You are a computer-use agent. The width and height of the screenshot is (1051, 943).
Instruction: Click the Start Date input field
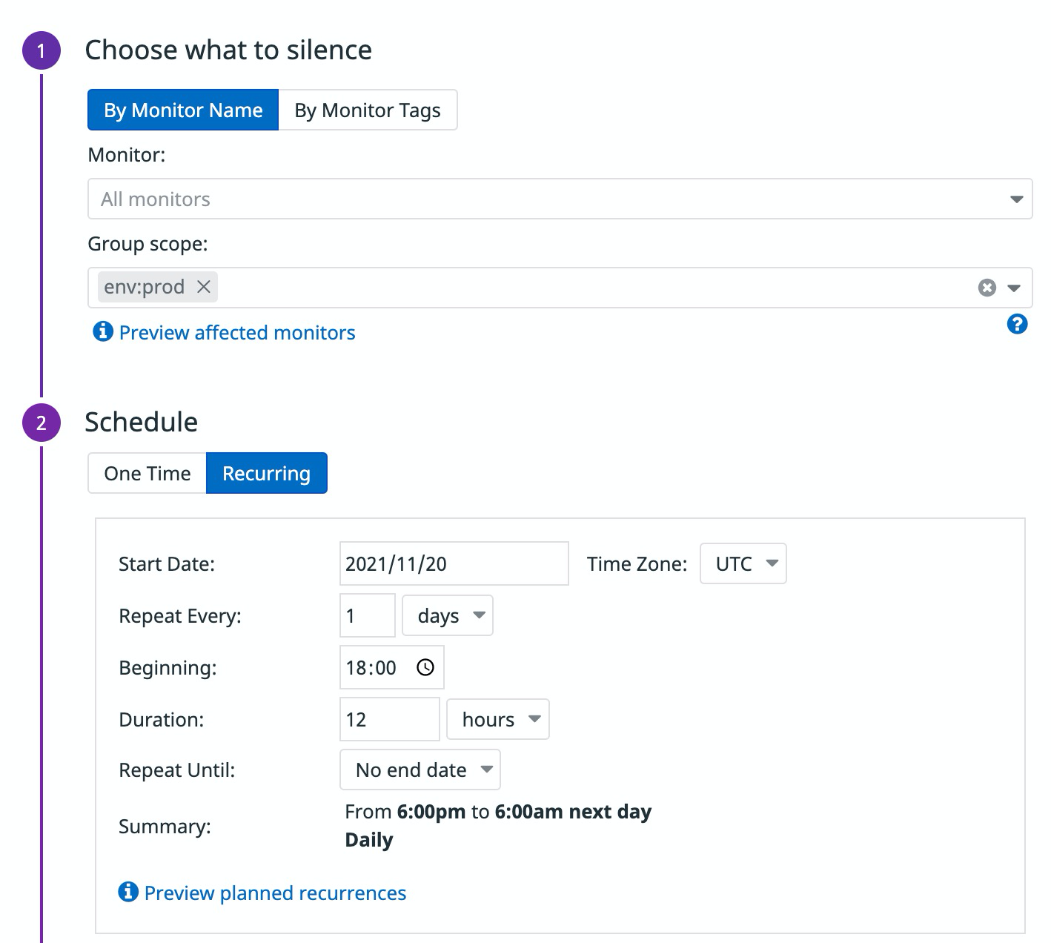tap(454, 563)
